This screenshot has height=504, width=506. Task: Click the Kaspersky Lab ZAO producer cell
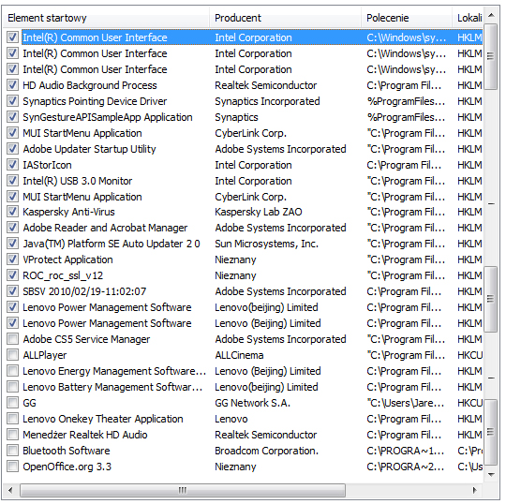(259, 212)
